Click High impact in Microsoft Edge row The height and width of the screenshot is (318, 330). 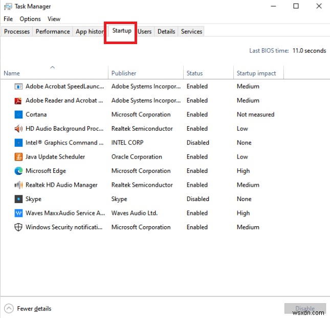click(x=243, y=171)
